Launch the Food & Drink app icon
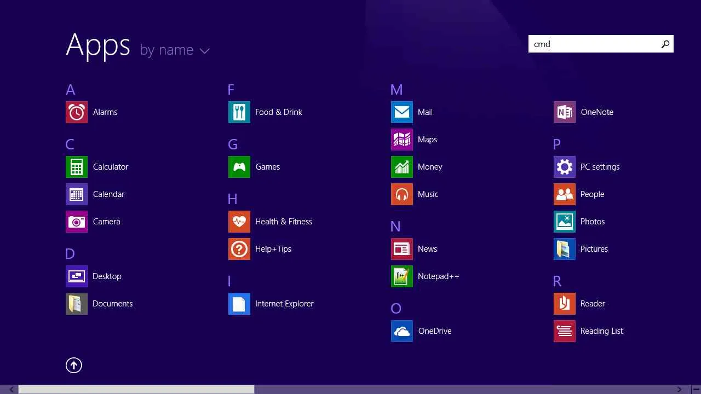 tap(239, 112)
